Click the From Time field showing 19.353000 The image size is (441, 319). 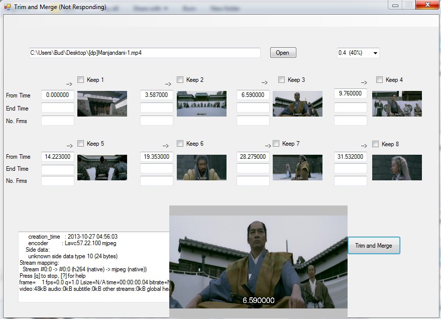[x=157, y=157]
